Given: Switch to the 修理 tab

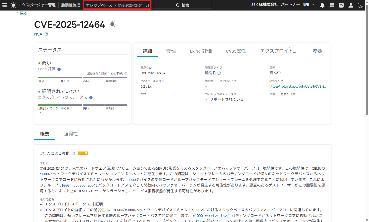Looking at the screenshot, I should pos(171,51).
